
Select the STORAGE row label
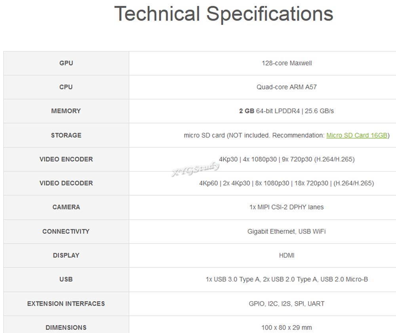pyautogui.click(x=66, y=135)
